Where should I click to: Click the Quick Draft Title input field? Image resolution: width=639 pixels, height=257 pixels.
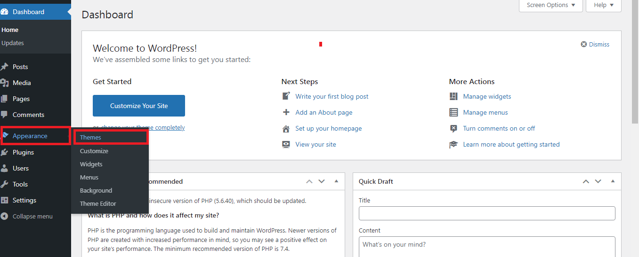pyautogui.click(x=487, y=213)
